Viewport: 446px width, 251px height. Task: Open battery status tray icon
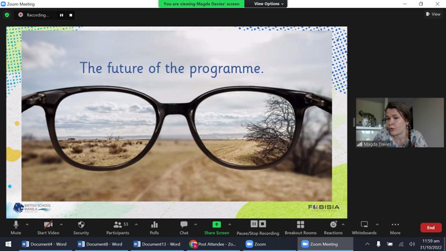tap(390, 244)
